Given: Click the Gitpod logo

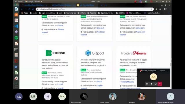Looking at the screenshot, I should coord(95,53).
